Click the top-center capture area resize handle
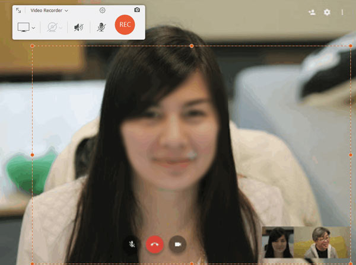This screenshot has height=265, width=356. pyautogui.click(x=191, y=46)
